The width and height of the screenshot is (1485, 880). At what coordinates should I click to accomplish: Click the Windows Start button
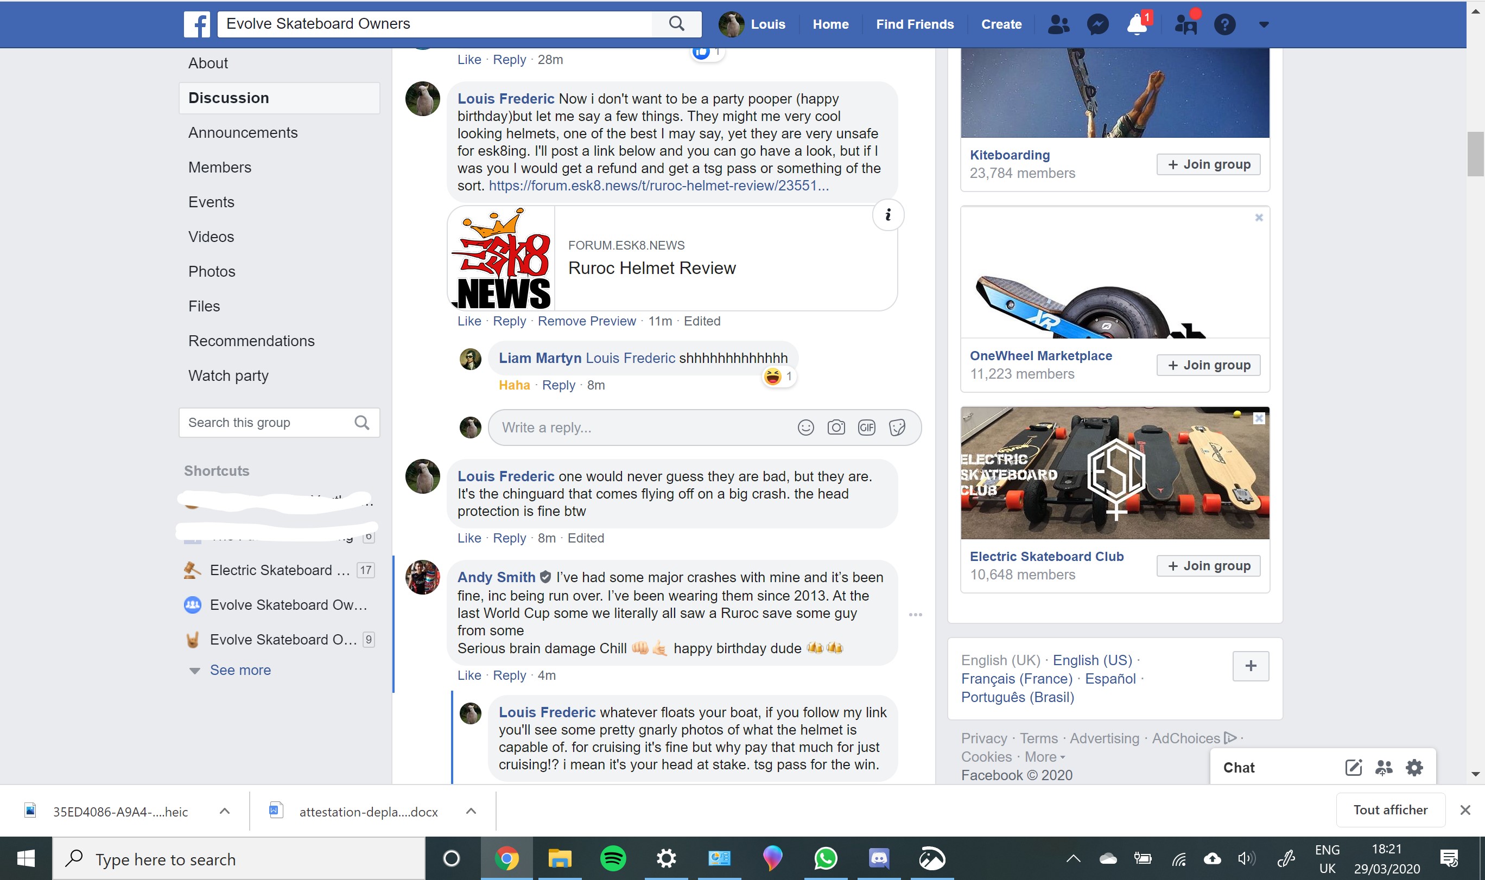26,859
